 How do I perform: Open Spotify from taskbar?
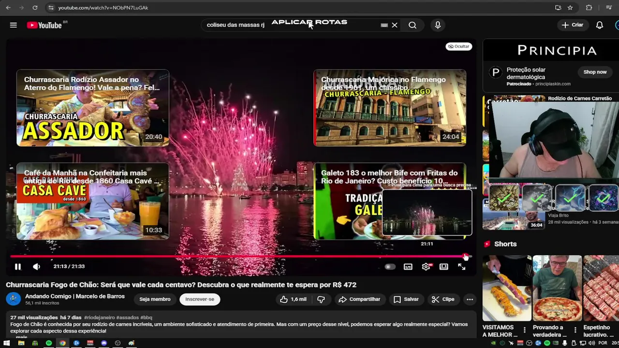pyautogui.click(x=49, y=343)
